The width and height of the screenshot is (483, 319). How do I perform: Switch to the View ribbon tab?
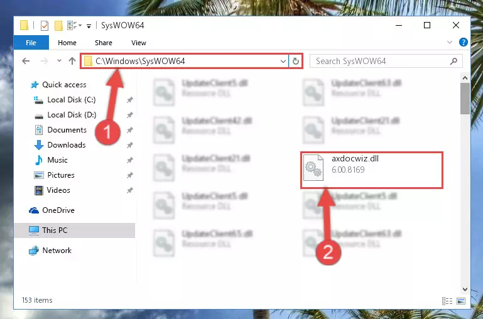coord(139,43)
